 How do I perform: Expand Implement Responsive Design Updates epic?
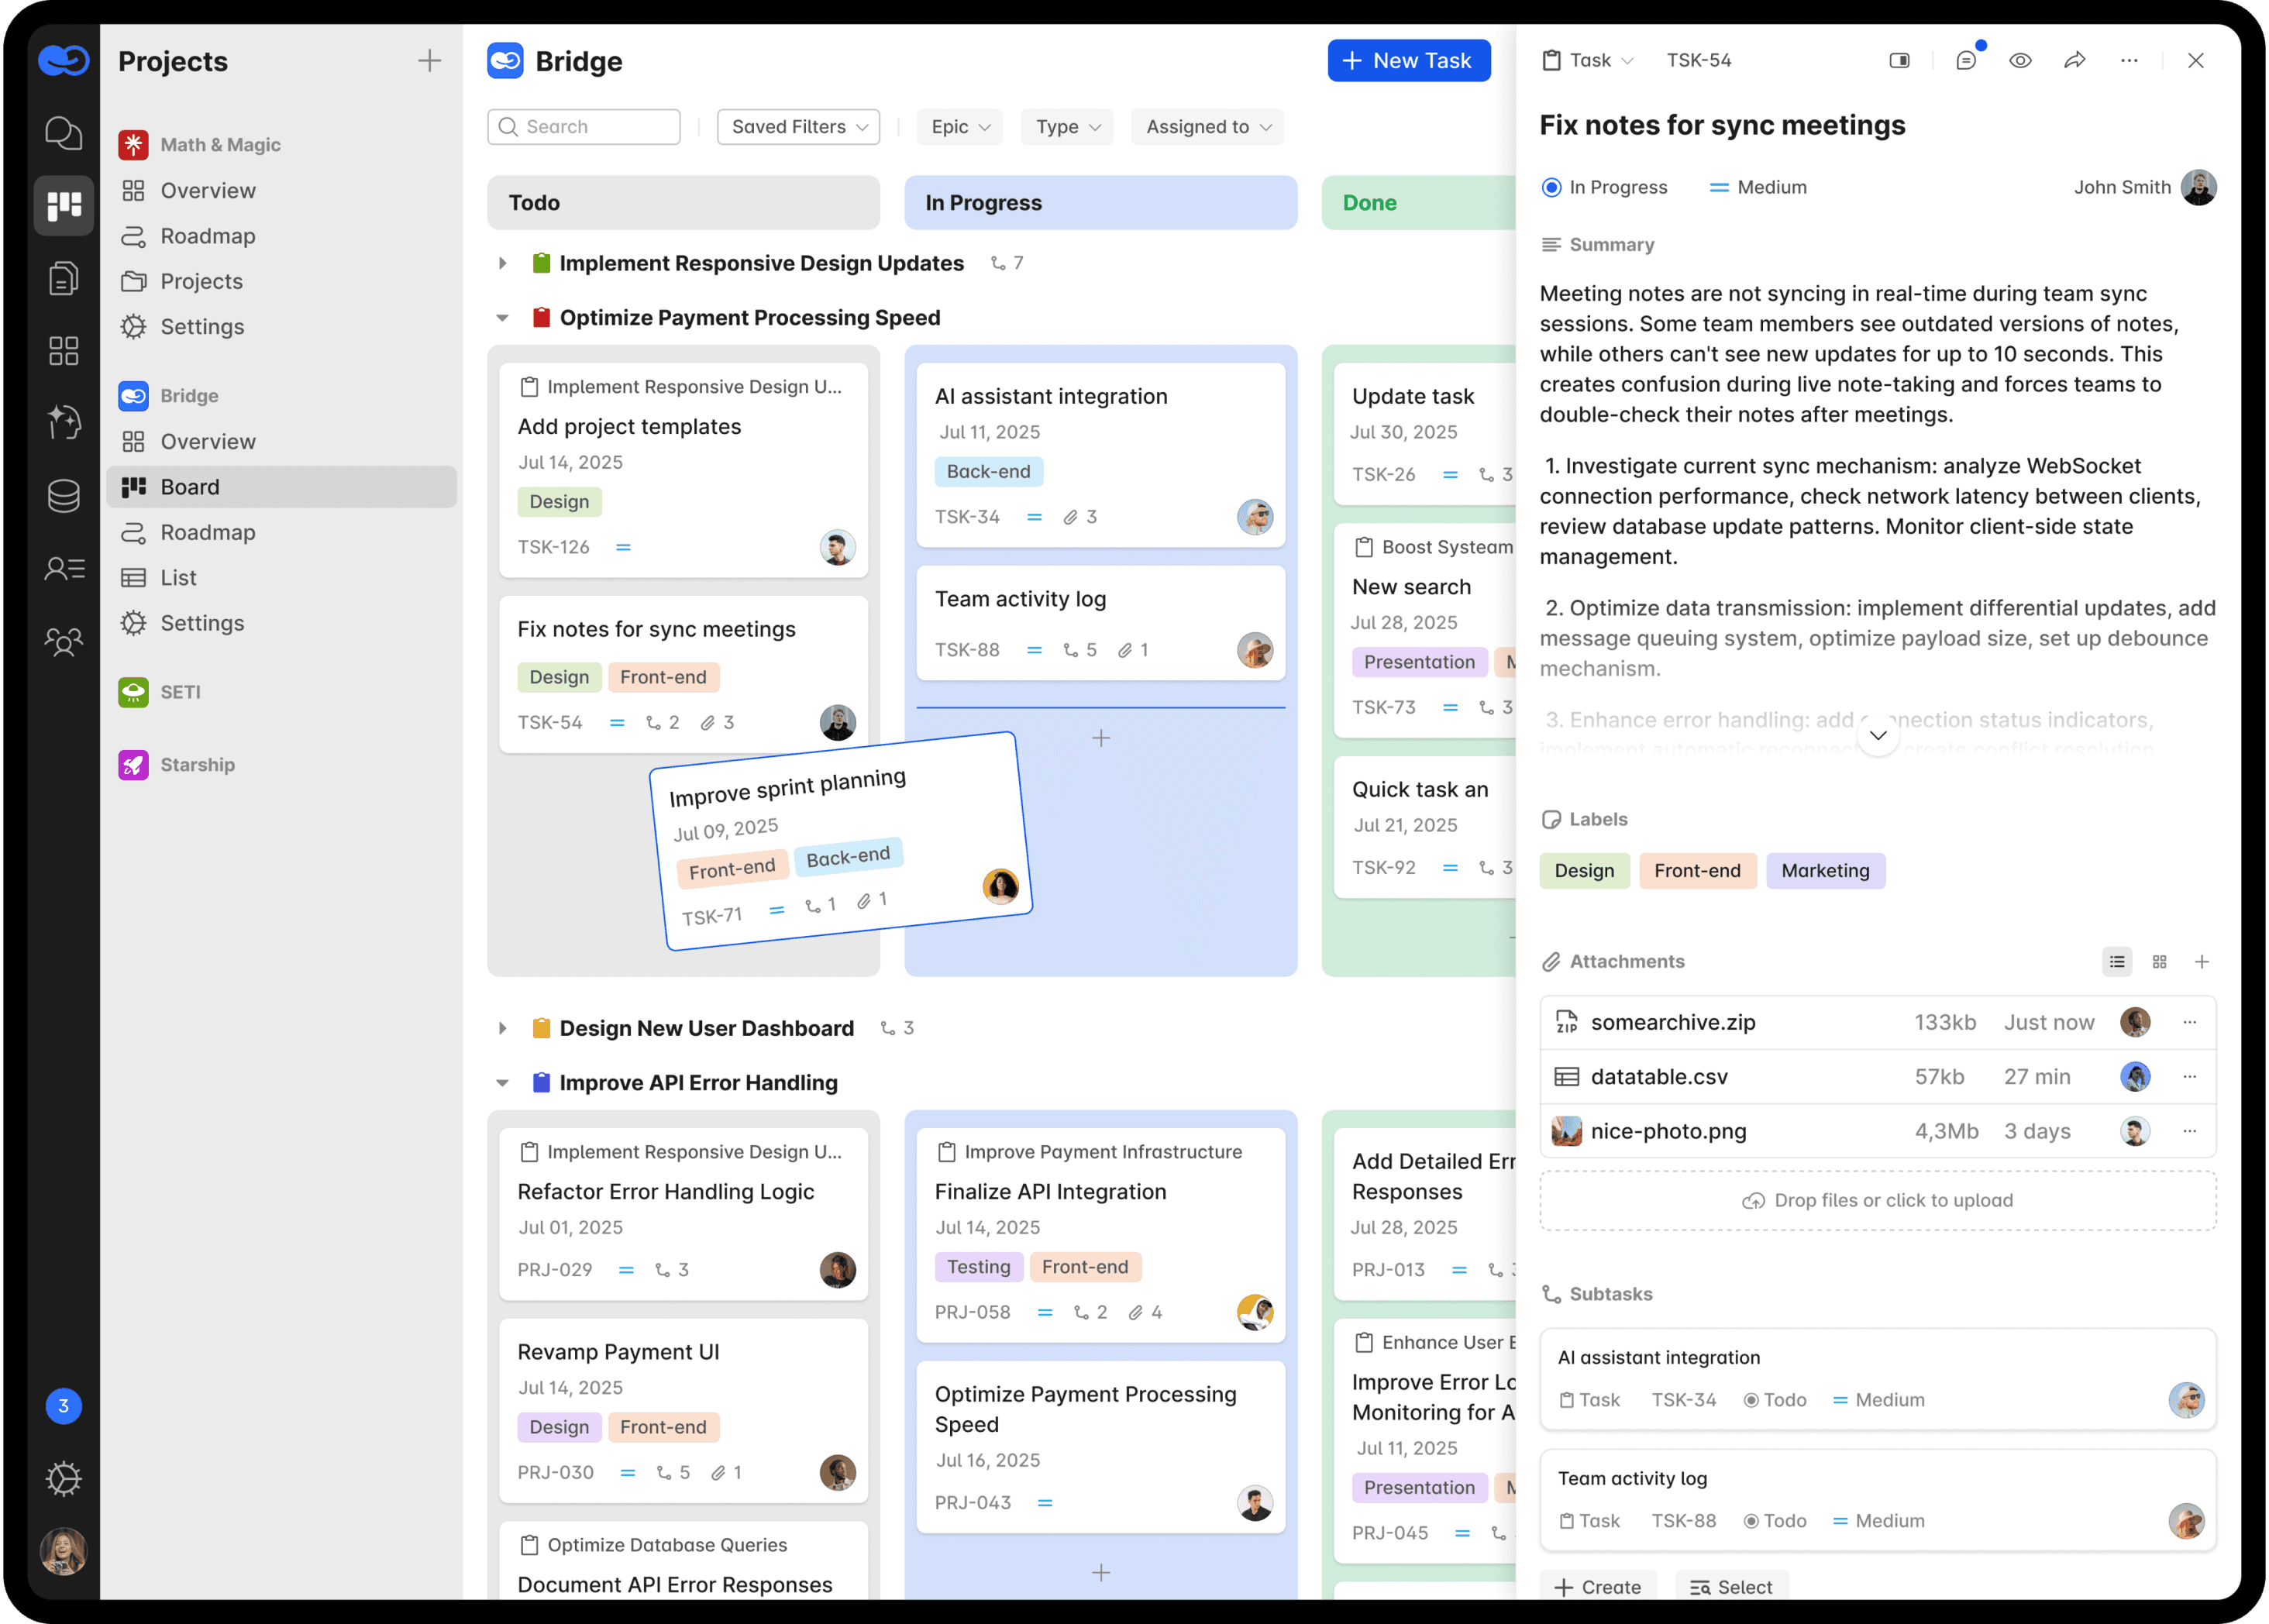click(x=502, y=263)
